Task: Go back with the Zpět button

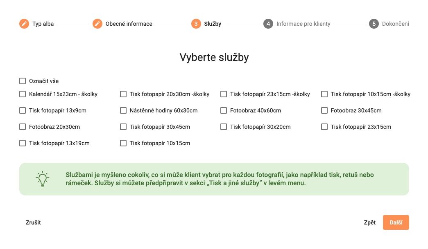Action: 369,222
